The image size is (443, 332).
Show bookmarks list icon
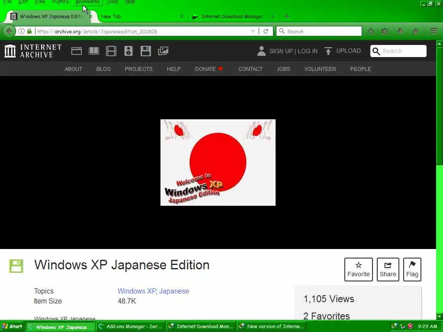(385, 31)
